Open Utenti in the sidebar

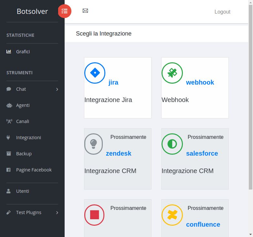(23, 191)
